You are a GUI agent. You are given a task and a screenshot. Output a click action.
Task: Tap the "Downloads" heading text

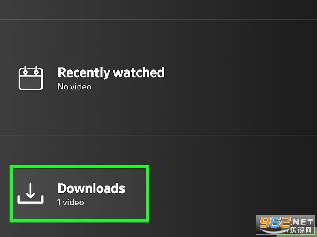[91, 188]
